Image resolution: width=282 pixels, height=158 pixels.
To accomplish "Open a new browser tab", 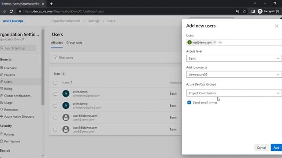I will click(x=51, y=4).
